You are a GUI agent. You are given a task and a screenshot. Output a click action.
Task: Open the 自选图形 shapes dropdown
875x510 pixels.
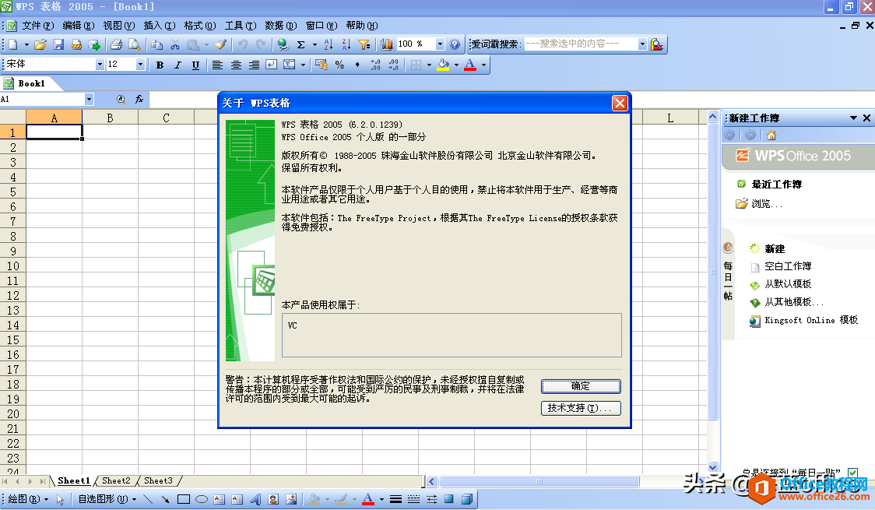tap(107, 499)
